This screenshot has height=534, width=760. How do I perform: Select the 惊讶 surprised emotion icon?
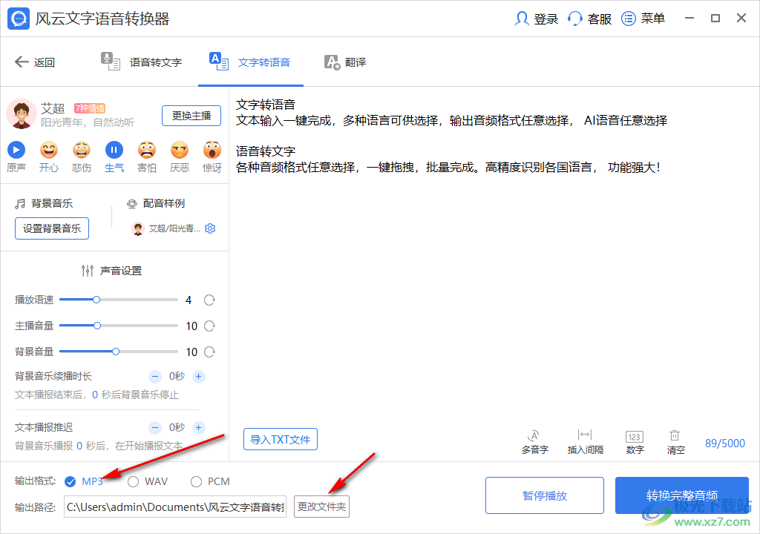(x=212, y=151)
